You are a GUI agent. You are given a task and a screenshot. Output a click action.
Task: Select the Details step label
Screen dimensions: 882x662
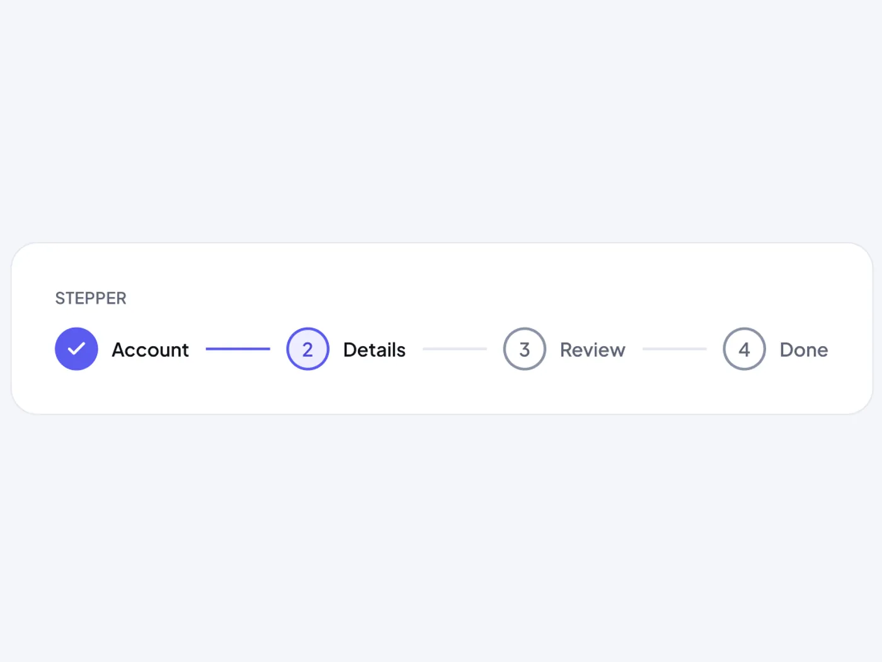(x=374, y=350)
